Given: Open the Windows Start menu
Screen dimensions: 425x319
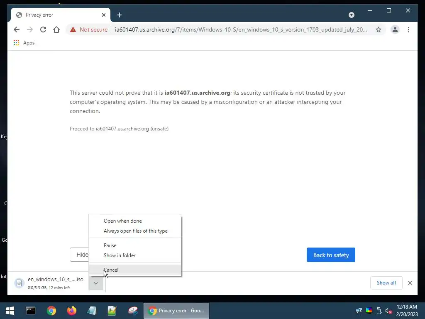Looking at the screenshot, I should (x=10, y=311).
